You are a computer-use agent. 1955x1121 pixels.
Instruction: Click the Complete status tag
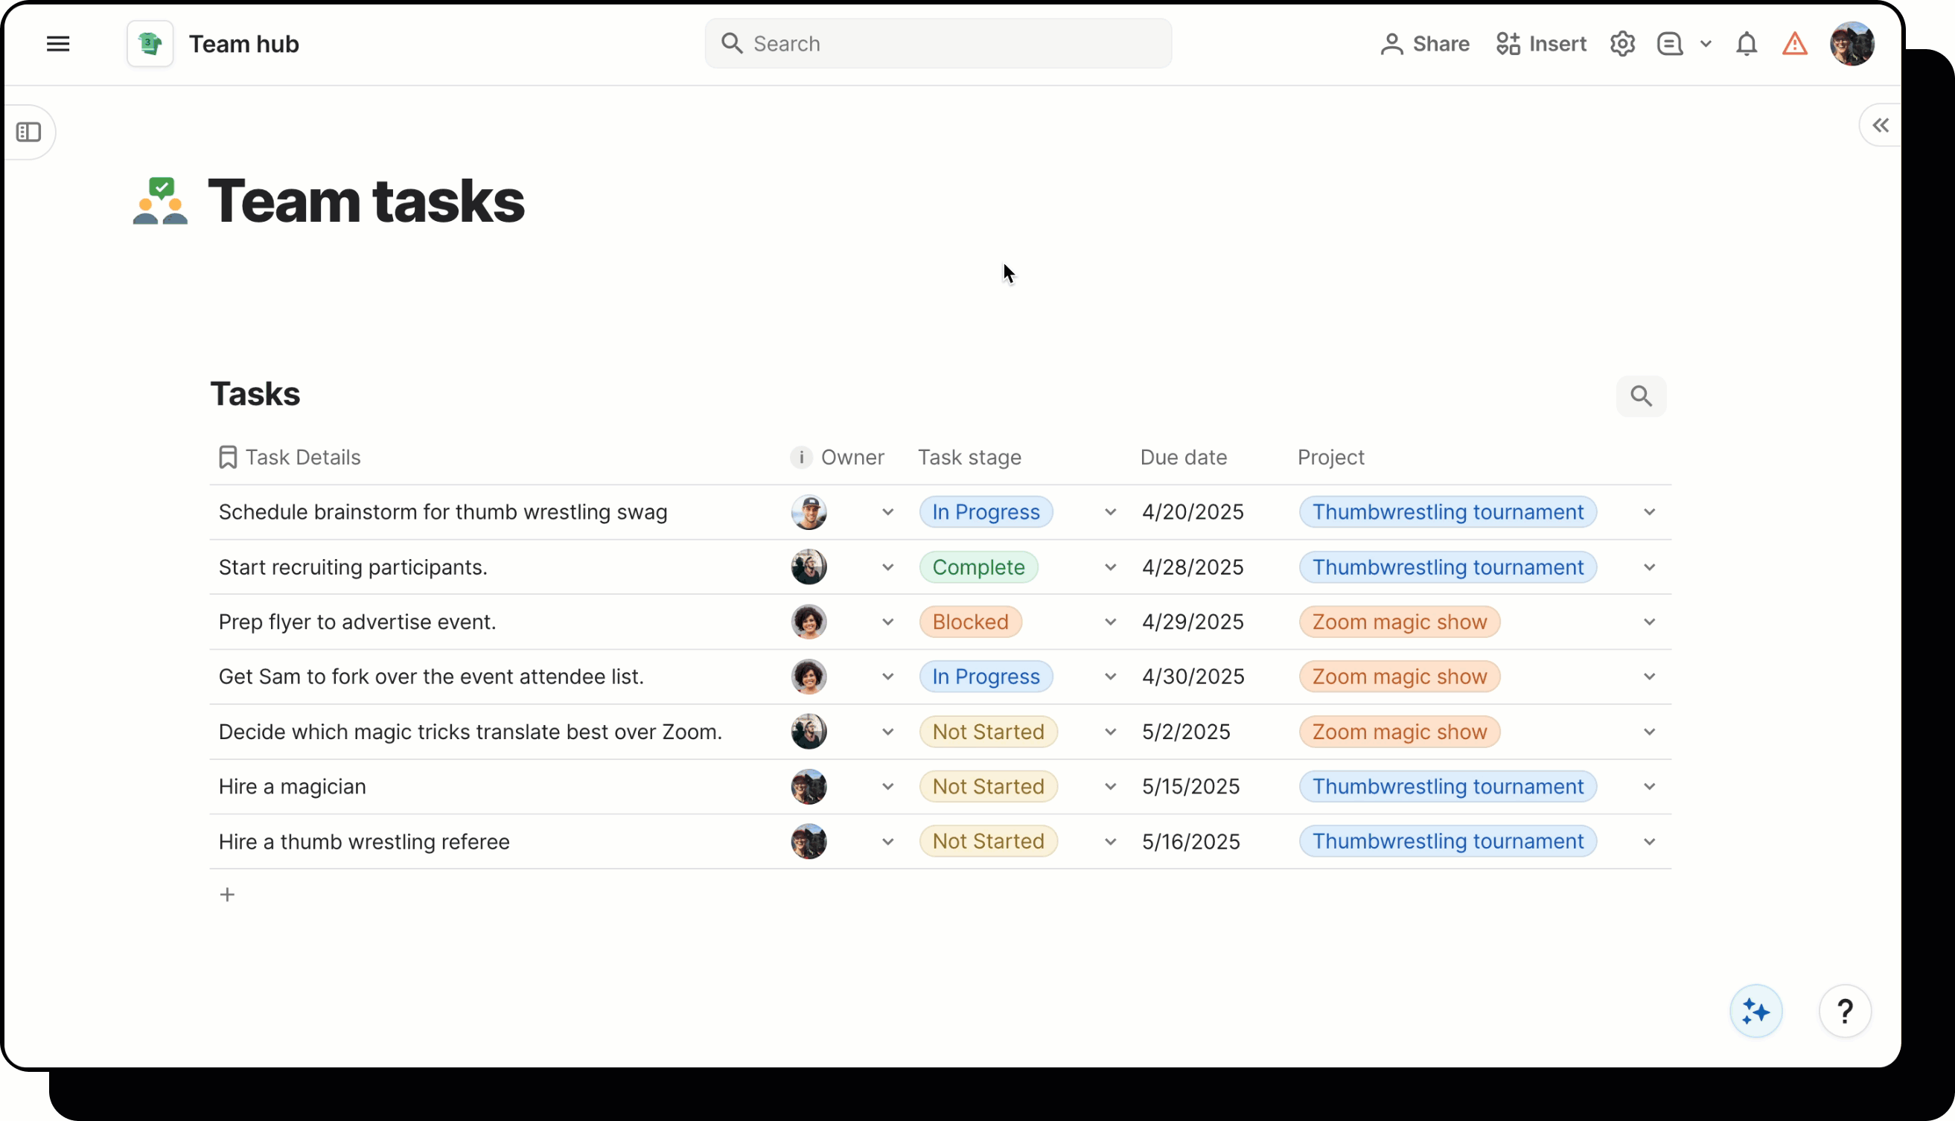978,567
